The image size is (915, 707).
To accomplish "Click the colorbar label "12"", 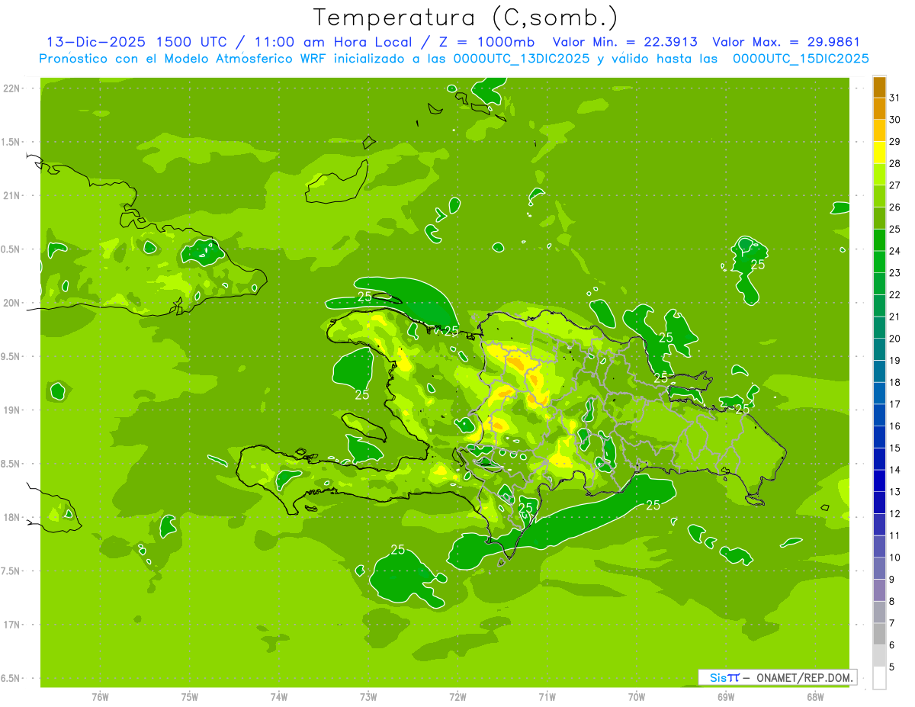I will 895,513.
